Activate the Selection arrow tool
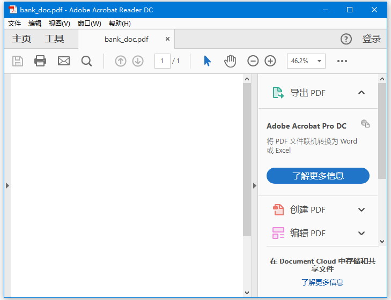391x300 pixels. pos(207,61)
